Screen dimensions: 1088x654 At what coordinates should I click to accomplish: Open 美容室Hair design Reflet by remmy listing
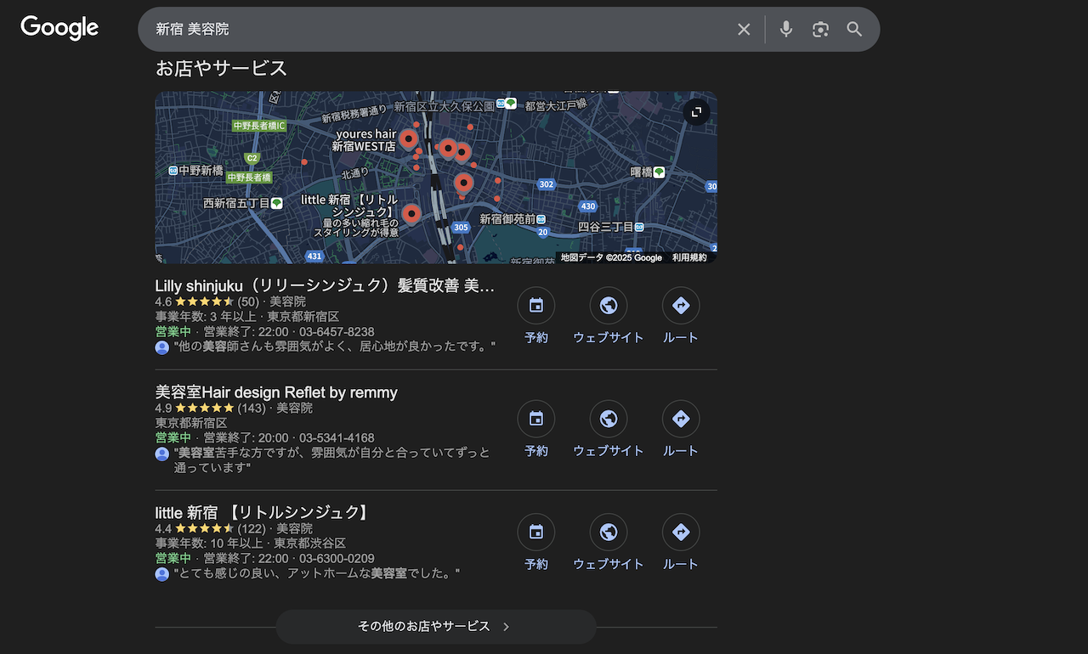tap(276, 392)
